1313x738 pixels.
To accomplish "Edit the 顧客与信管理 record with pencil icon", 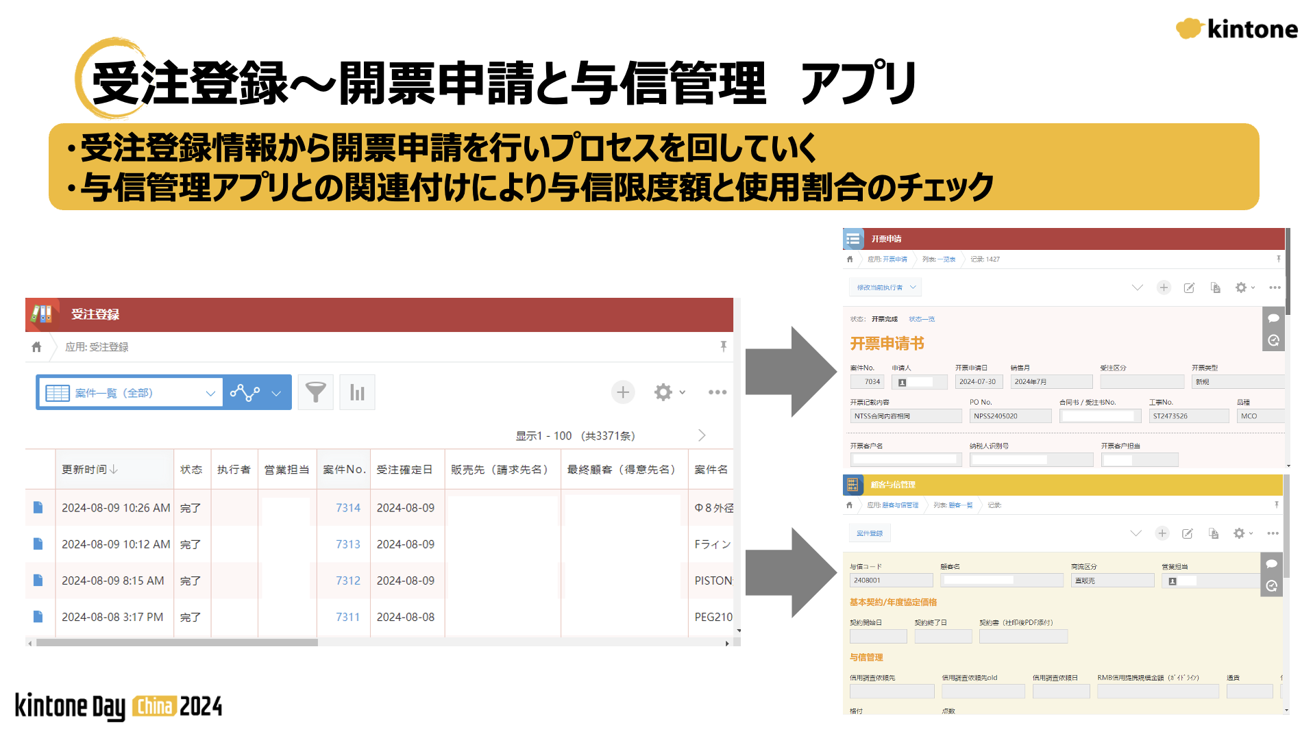I will pos(1188,533).
